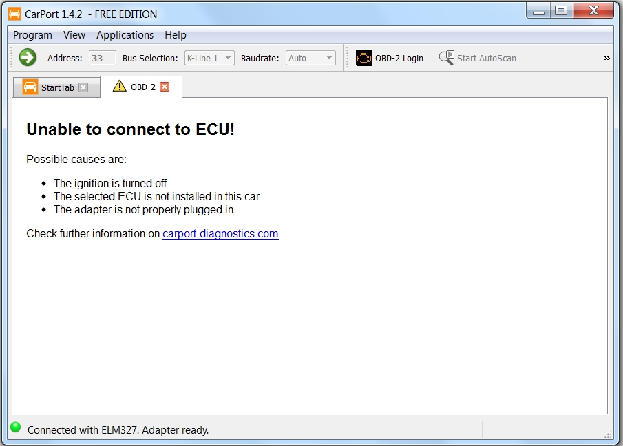Click the Address input field
This screenshot has width=623, height=446.
click(102, 59)
